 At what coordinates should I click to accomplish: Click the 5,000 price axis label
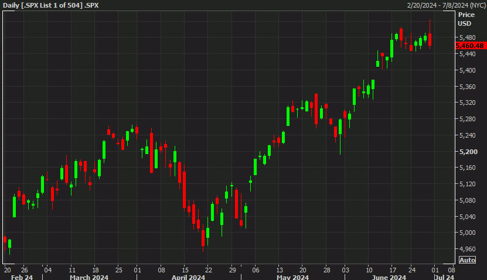pos(466,233)
